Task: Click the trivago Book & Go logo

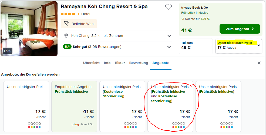Action: (x=82, y=124)
